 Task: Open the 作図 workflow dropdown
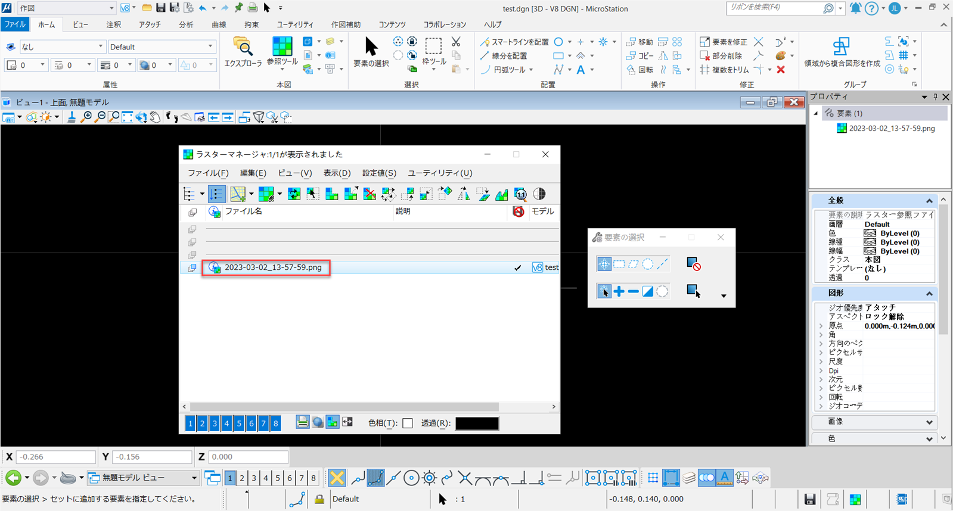pos(66,8)
